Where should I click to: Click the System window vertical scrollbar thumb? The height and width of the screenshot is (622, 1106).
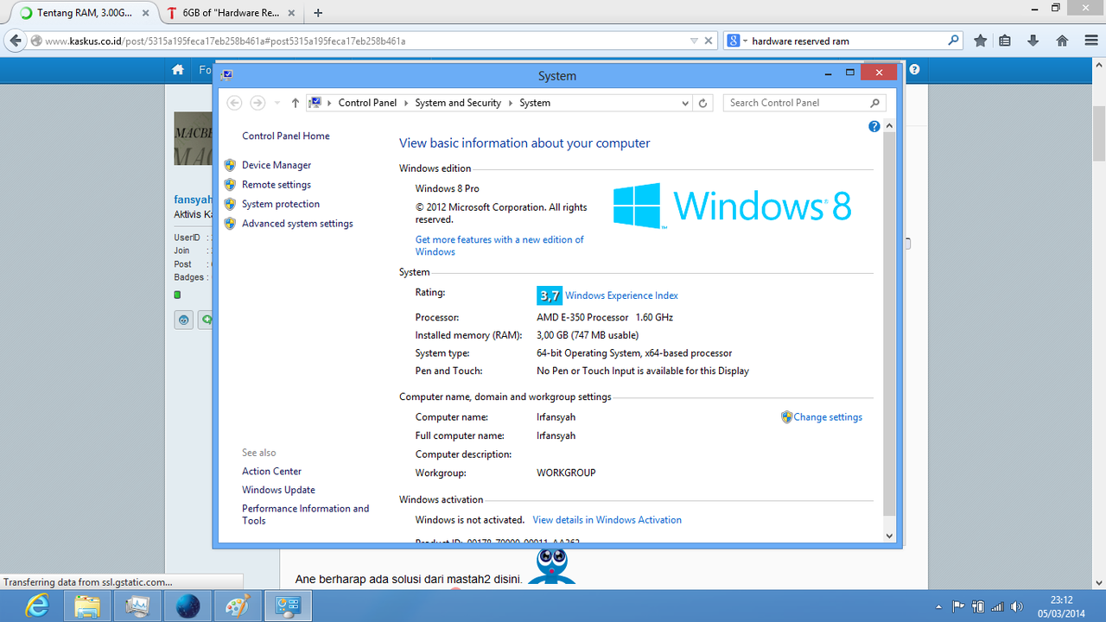pyautogui.click(x=890, y=324)
